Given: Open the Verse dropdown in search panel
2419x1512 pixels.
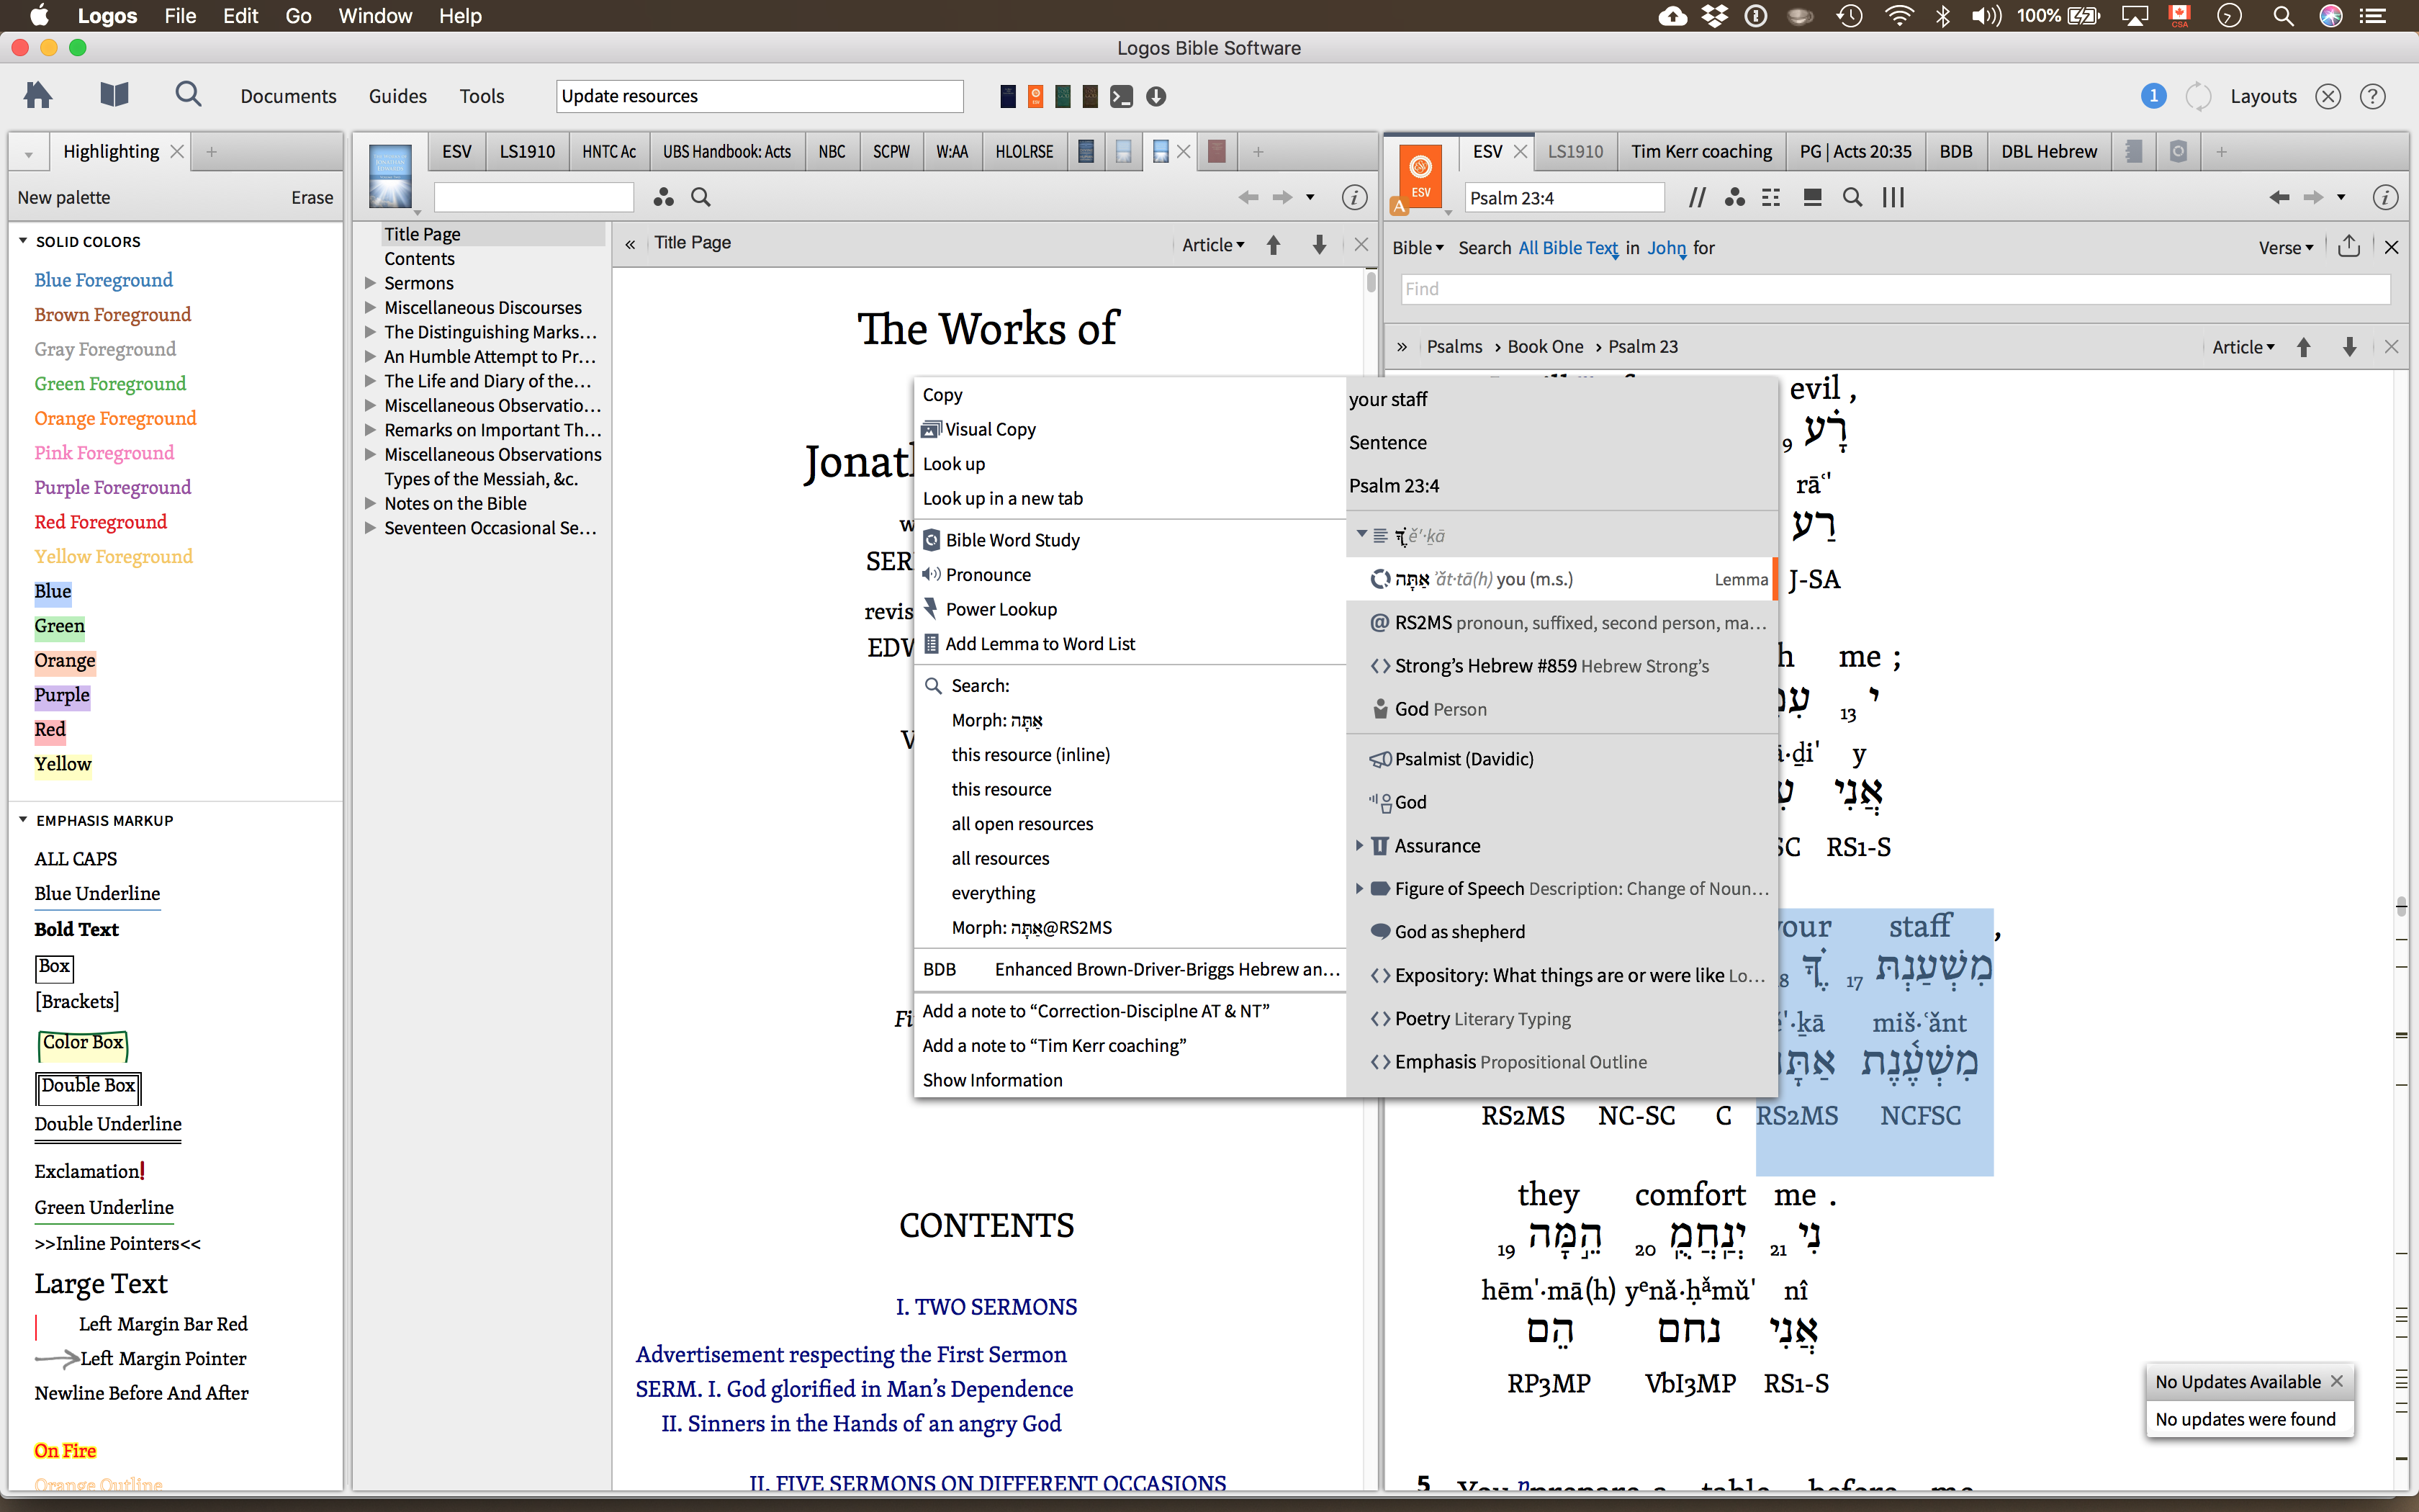Looking at the screenshot, I should [2284, 248].
